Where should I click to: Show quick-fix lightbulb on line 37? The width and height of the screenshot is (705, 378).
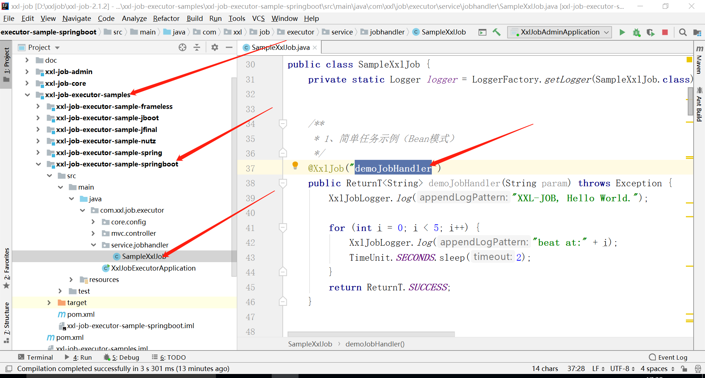(x=295, y=165)
